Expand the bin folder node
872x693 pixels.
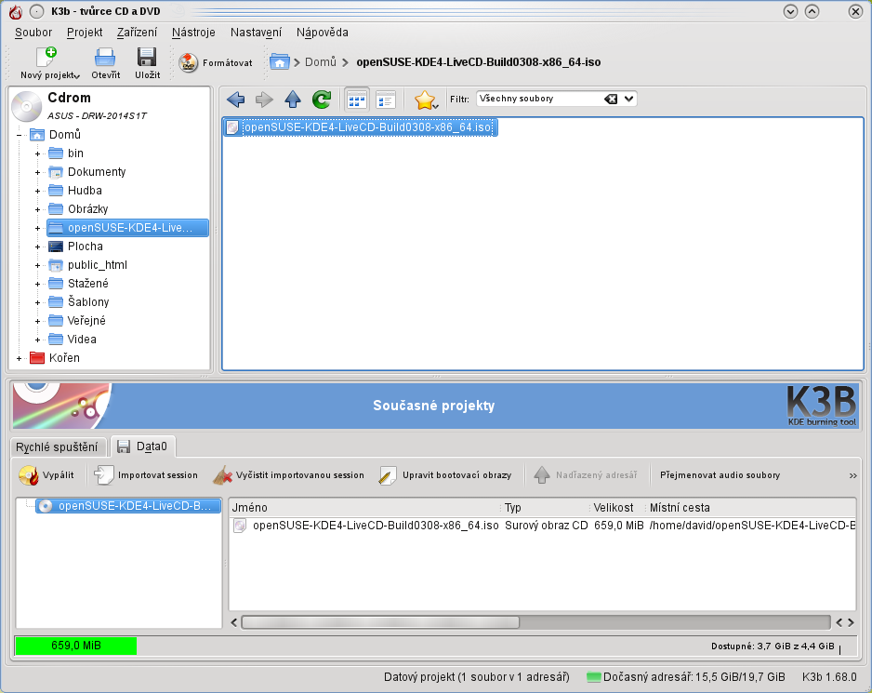pos(37,153)
